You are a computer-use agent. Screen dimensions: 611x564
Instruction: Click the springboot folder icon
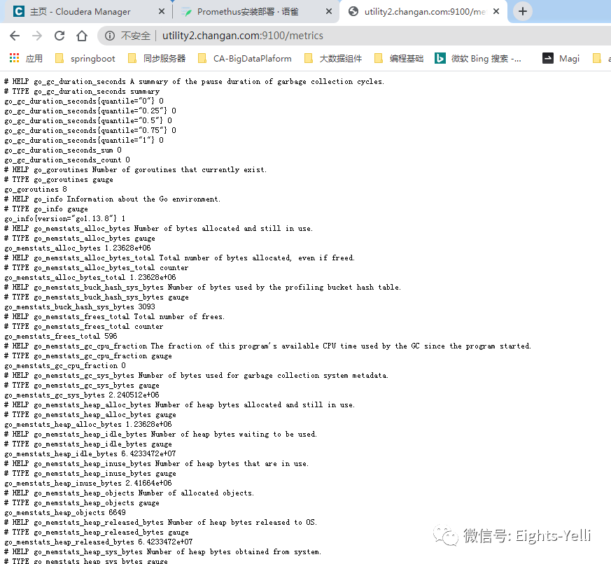click(59, 58)
